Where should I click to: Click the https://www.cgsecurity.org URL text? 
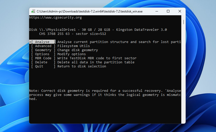(55, 18)
